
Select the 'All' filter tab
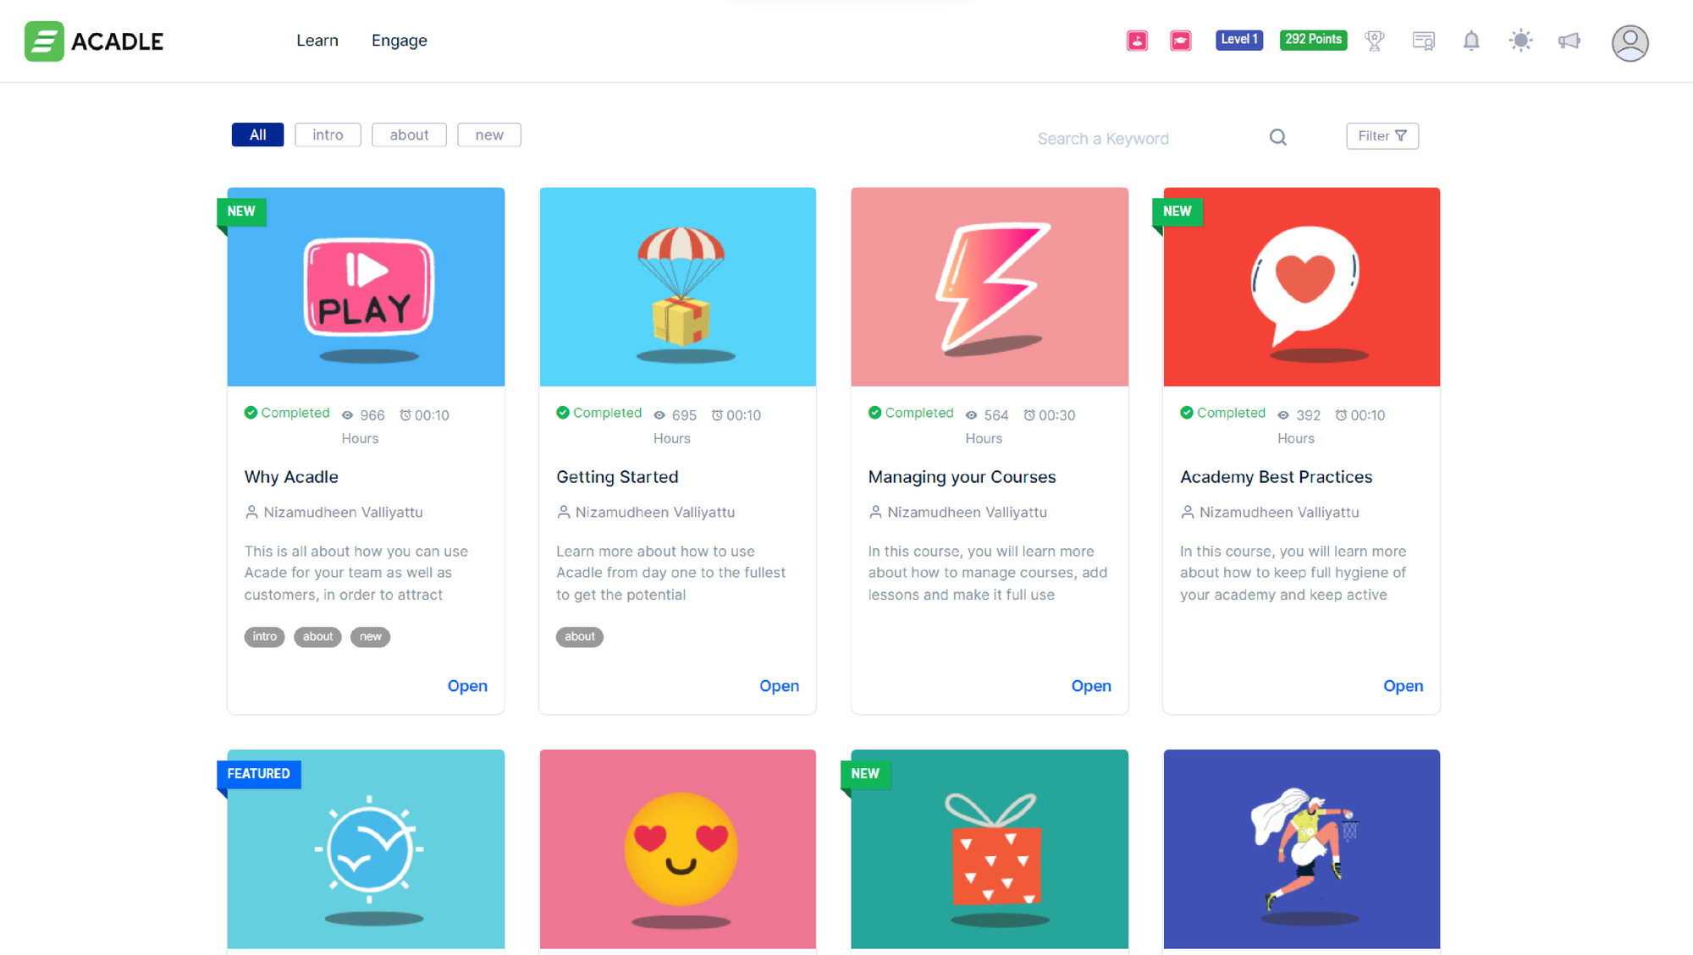[257, 134]
